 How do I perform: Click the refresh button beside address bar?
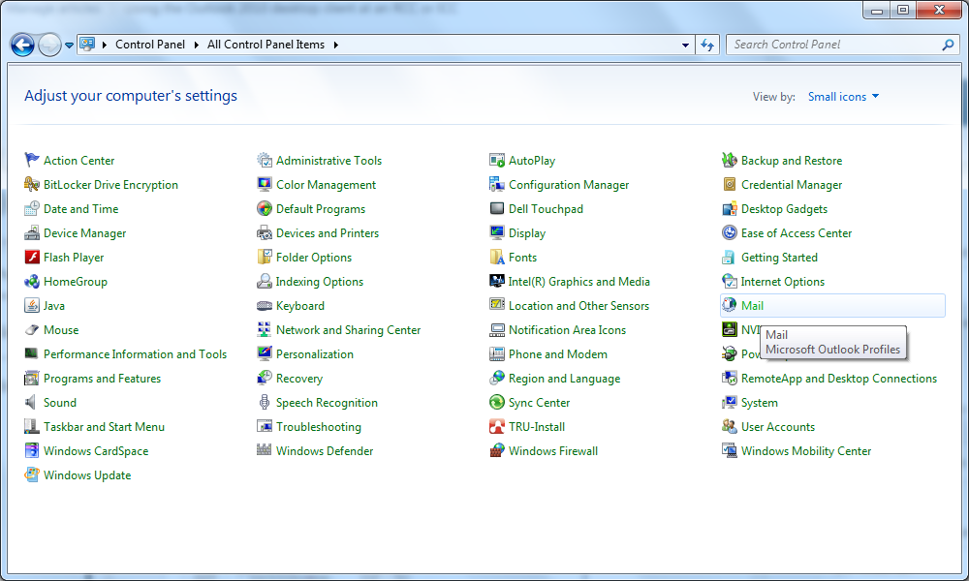707,45
